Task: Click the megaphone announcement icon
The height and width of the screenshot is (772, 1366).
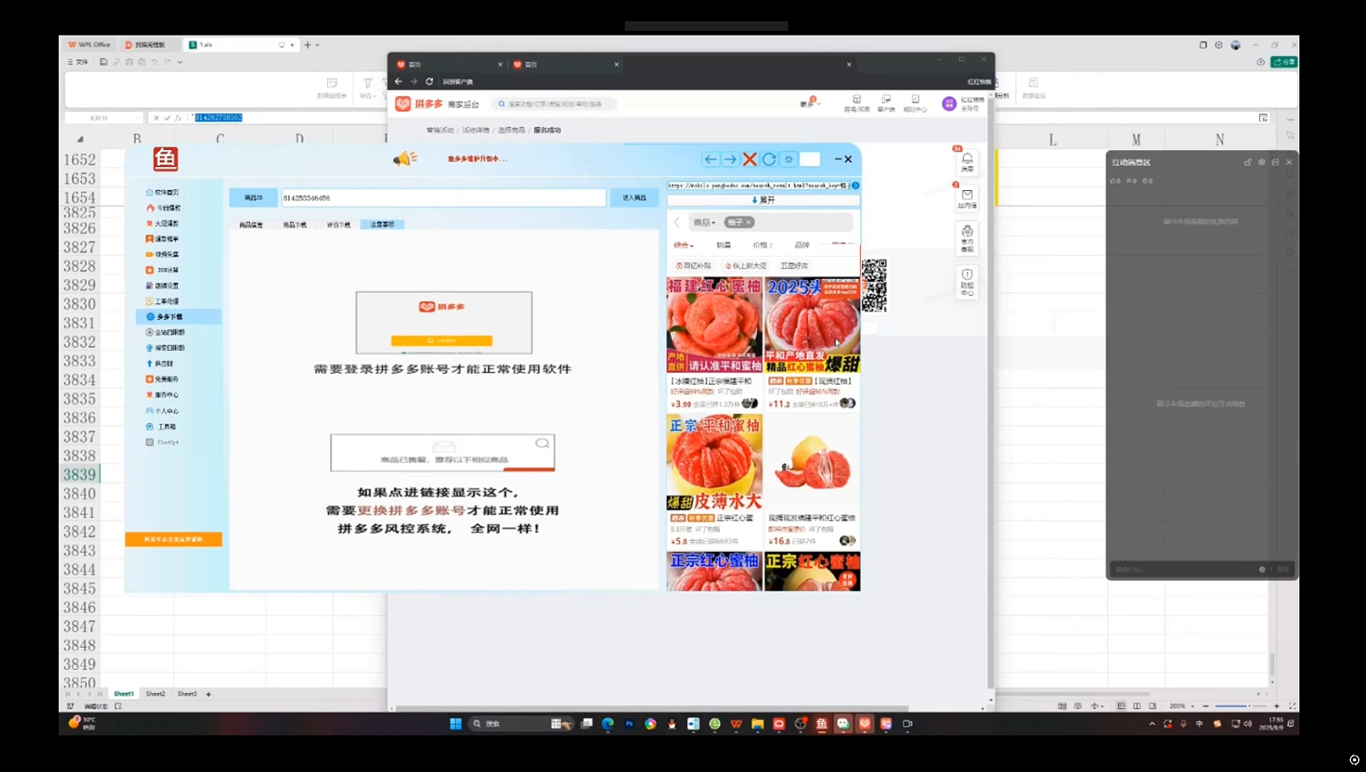Action: [x=405, y=159]
